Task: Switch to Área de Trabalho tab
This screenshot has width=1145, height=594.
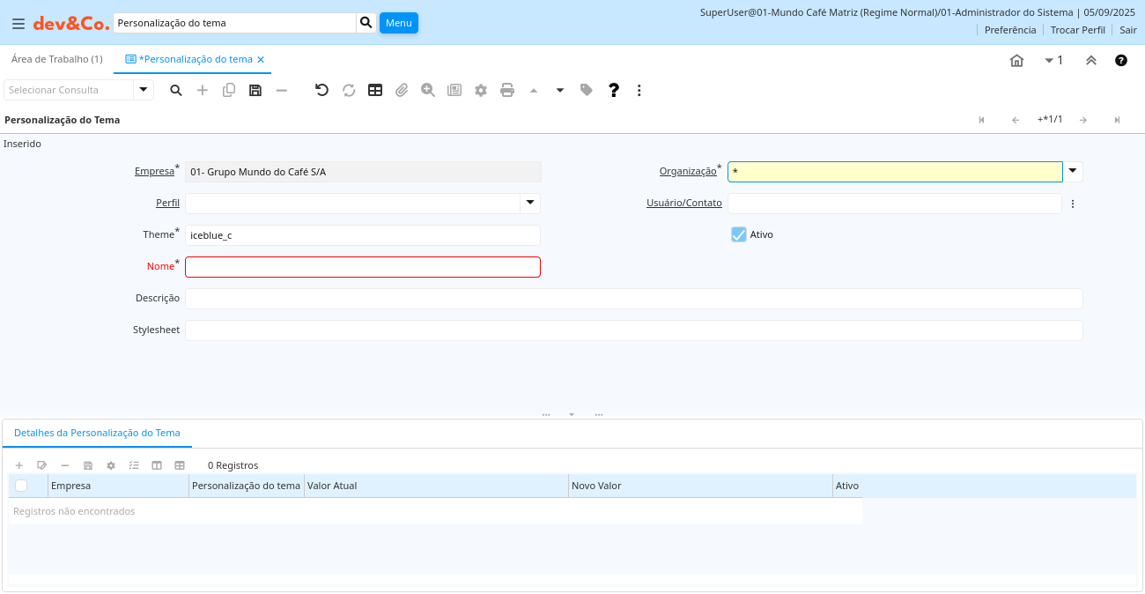Action: [x=56, y=59]
